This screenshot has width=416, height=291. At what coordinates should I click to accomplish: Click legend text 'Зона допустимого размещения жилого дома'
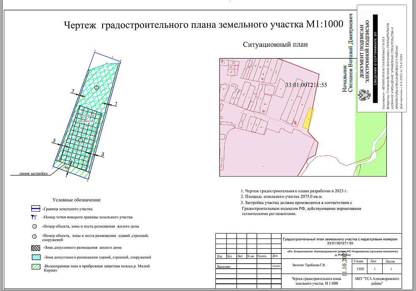point(82,247)
